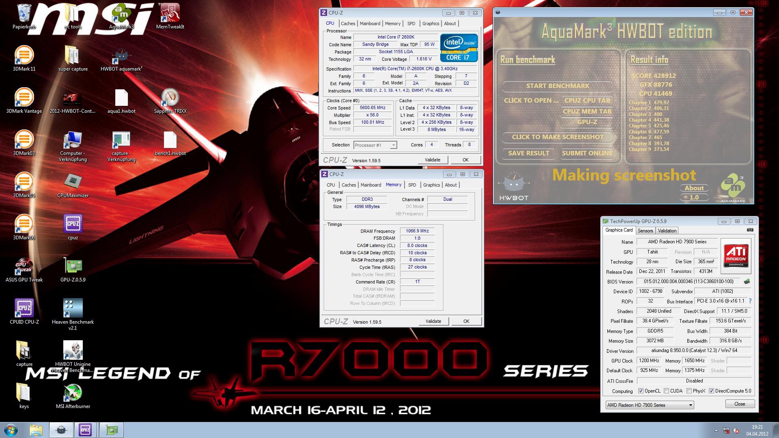779x438 pixels.
Task: Open the 3DMark 11 shortcut
Action: point(24,58)
